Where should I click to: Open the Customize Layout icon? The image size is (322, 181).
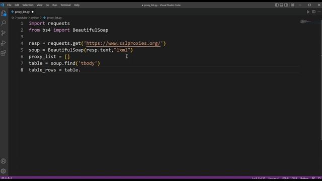(x=292, y=5)
